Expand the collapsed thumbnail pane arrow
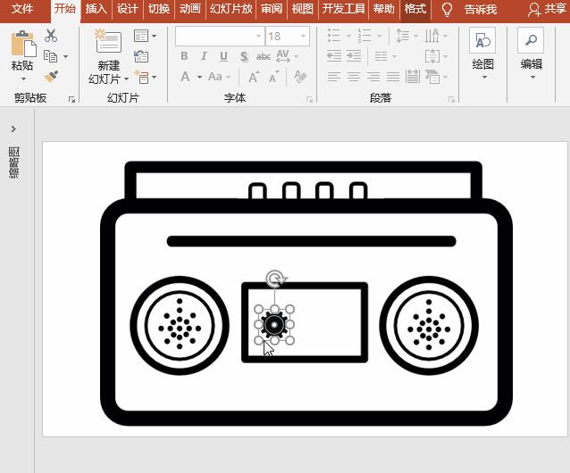The height and width of the screenshot is (473, 570). pyautogui.click(x=13, y=129)
